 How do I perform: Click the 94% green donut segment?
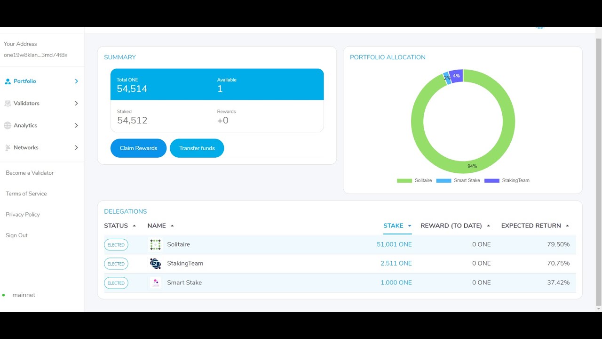pyautogui.click(x=472, y=166)
